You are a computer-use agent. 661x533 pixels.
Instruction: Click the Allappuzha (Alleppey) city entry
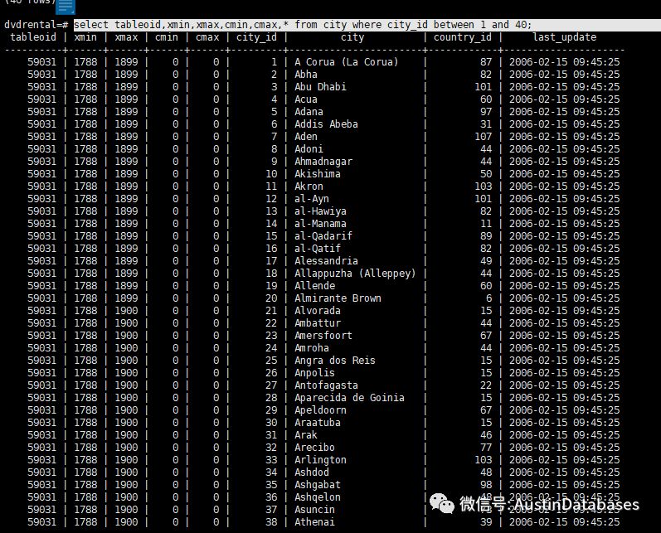coord(355,274)
